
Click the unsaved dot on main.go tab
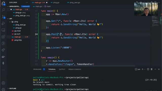[x=47, y=3]
